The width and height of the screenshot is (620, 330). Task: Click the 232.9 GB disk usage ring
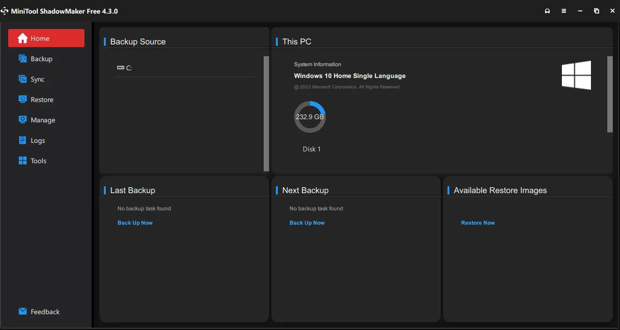pyautogui.click(x=310, y=116)
